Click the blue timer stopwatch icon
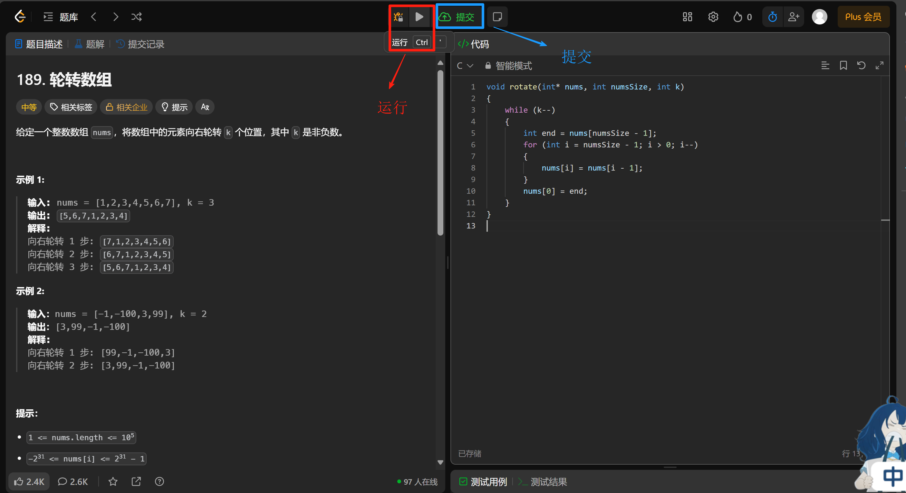 pyautogui.click(x=772, y=17)
